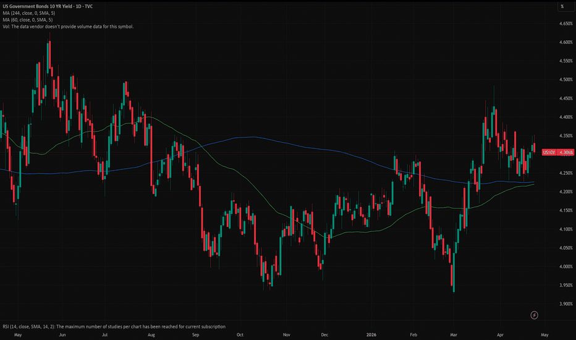The height and width of the screenshot is (340, 576).
Task: Click the red 4.306% current yield label
Action: pos(565,152)
